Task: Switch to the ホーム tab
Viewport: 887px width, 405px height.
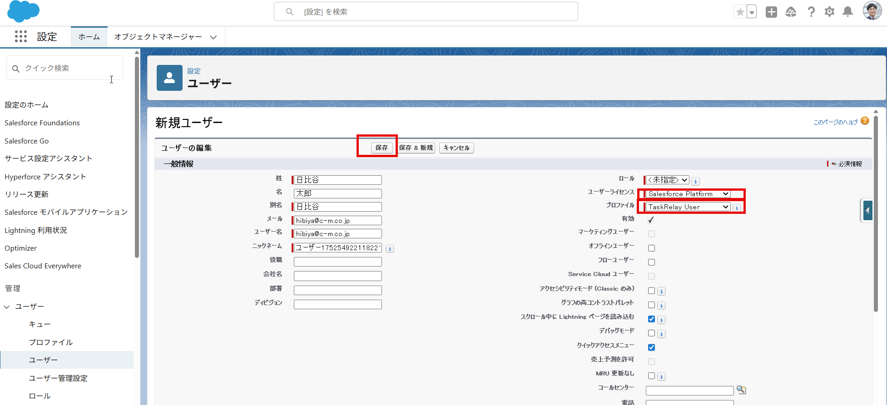Action: [89, 37]
